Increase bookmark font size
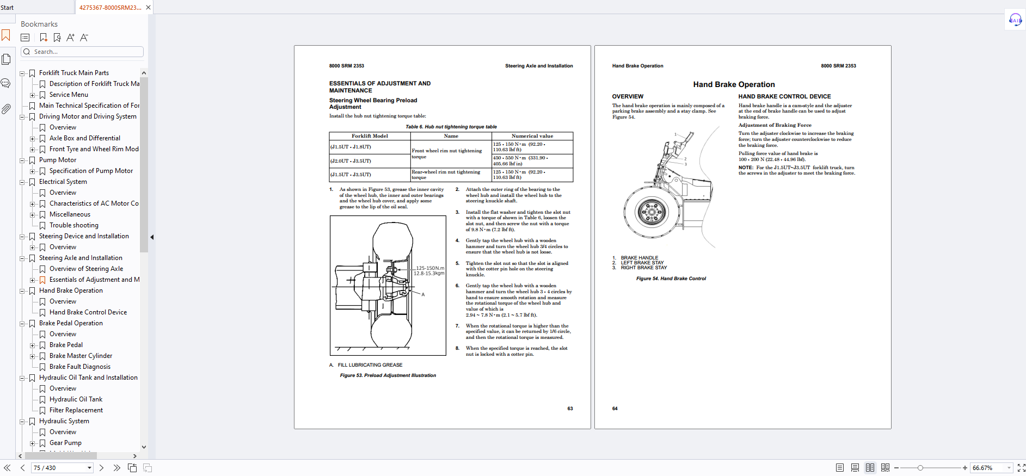This screenshot has height=476, width=1026. pyautogui.click(x=70, y=38)
